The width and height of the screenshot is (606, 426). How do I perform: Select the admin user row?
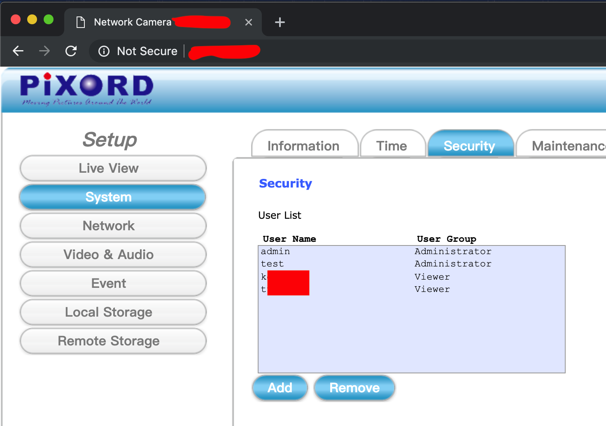click(412, 251)
